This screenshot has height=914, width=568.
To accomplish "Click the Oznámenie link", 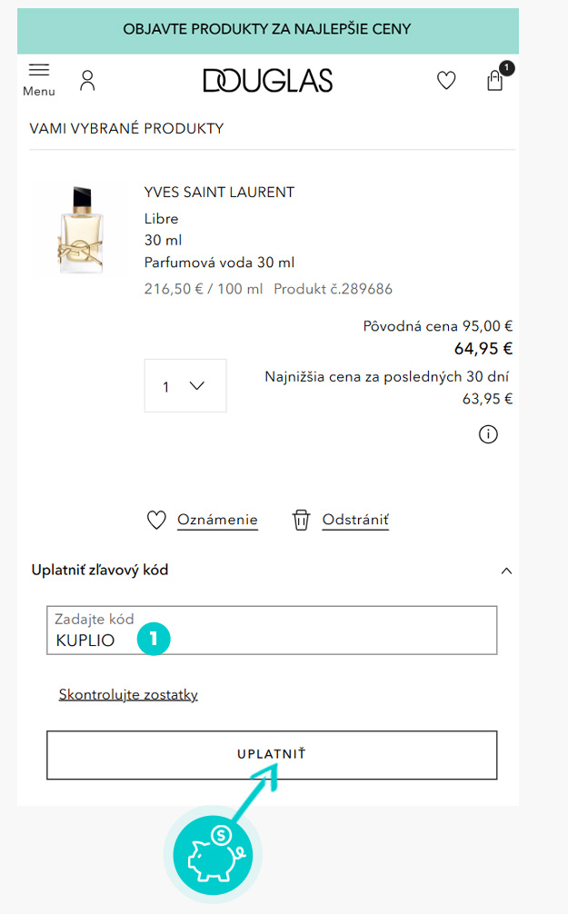I will coord(217,520).
